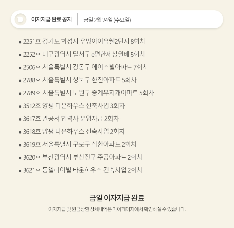This screenshot has width=234, height=228.
Task: Click the bullet point beside 2251호
Action: click(x=20, y=42)
